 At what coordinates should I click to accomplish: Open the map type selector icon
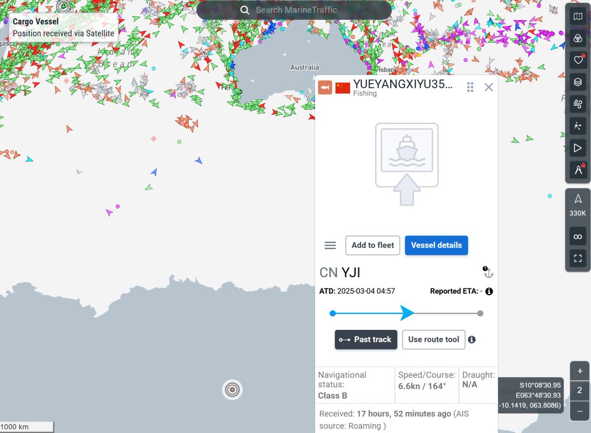[x=578, y=17]
